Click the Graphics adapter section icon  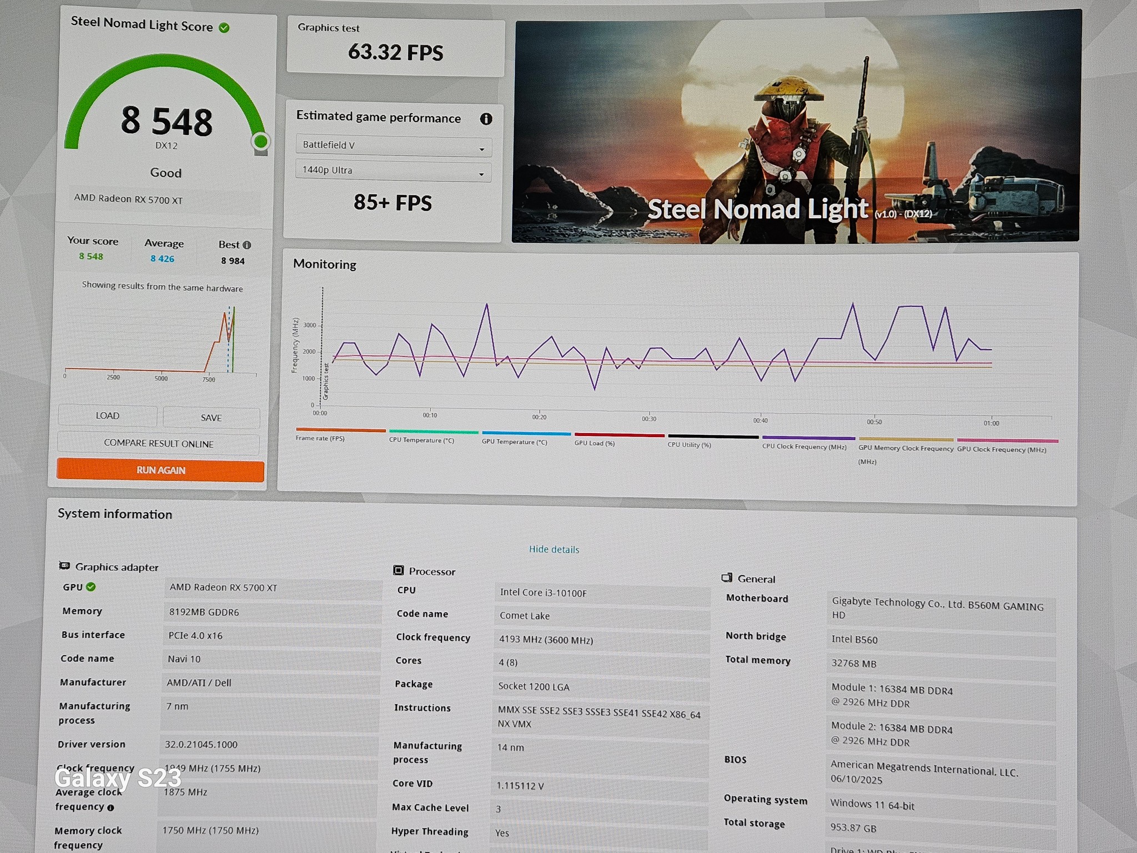click(x=64, y=566)
